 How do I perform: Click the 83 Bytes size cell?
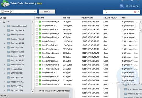(x=67, y=77)
